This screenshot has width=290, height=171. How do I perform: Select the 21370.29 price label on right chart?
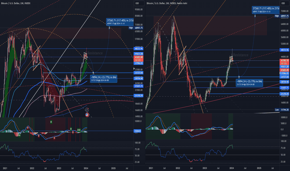[284, 94]
